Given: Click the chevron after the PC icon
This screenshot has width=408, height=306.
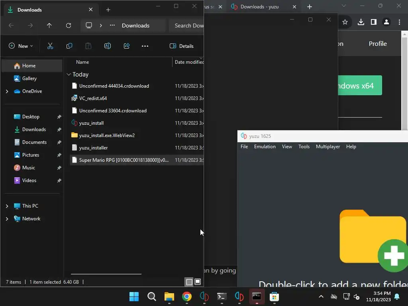Looking at the screenshot, I should (x=101, y=25).
